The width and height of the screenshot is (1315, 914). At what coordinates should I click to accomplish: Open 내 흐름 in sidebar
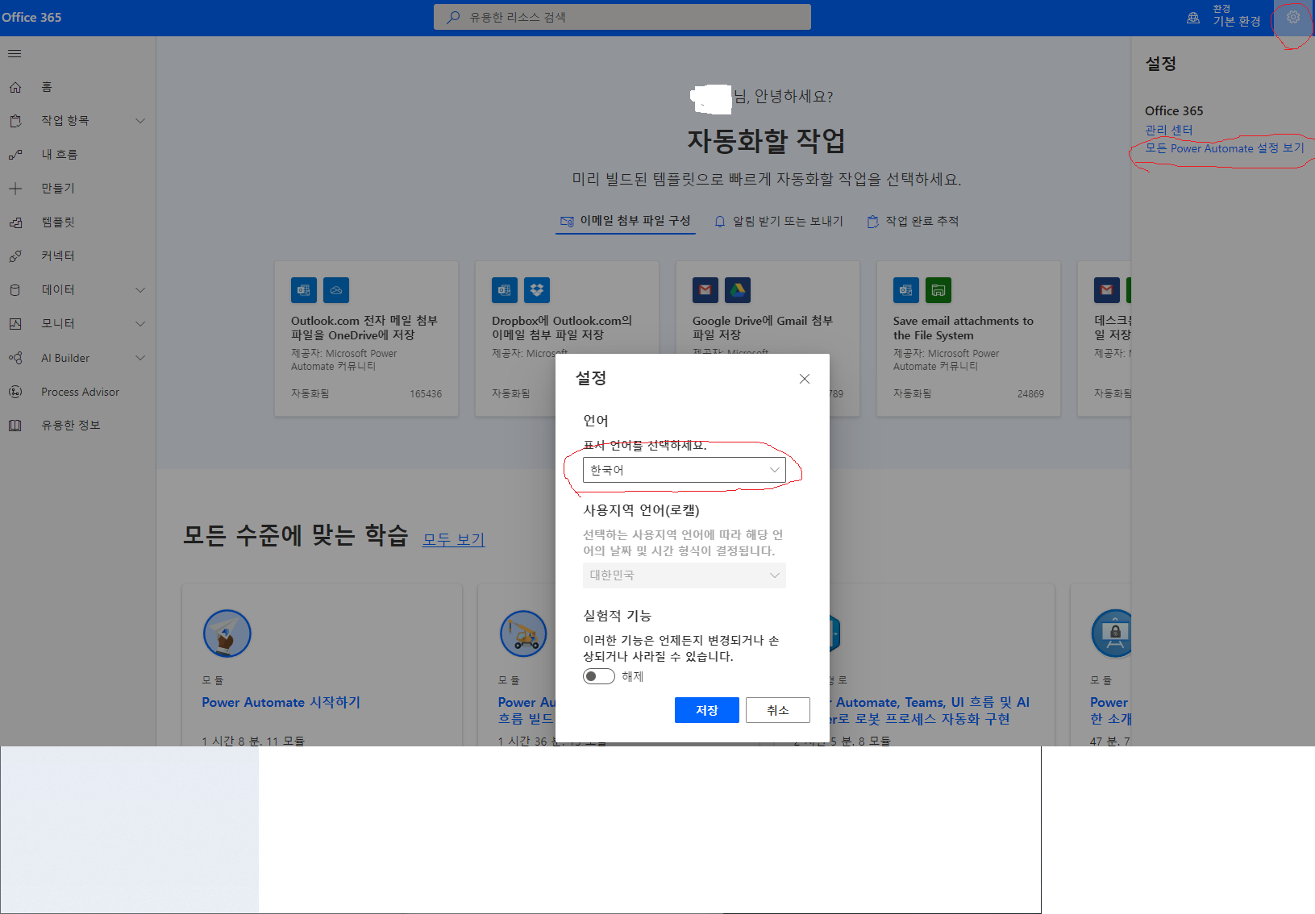point(60,155)
